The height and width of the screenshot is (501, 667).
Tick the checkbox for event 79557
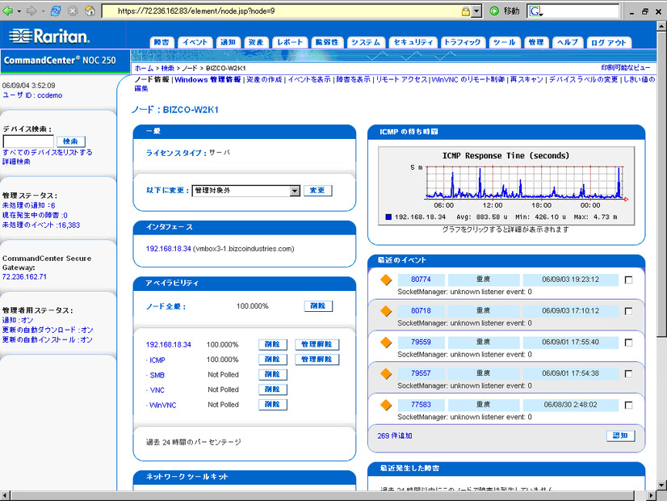(x=628, y=374)
